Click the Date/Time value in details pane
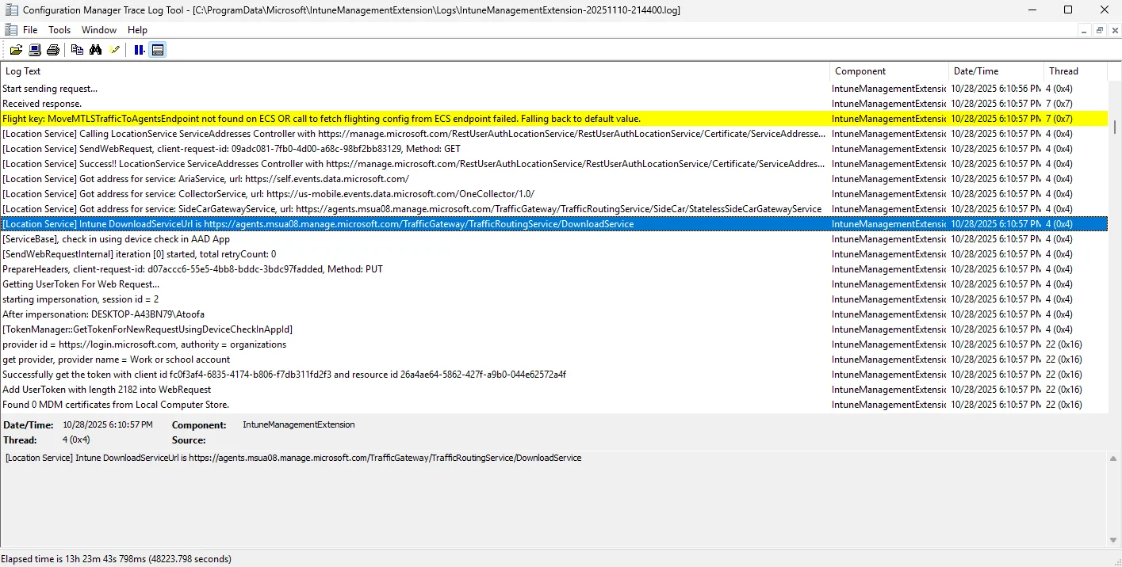1122x567 pixels. coord(108,425)
